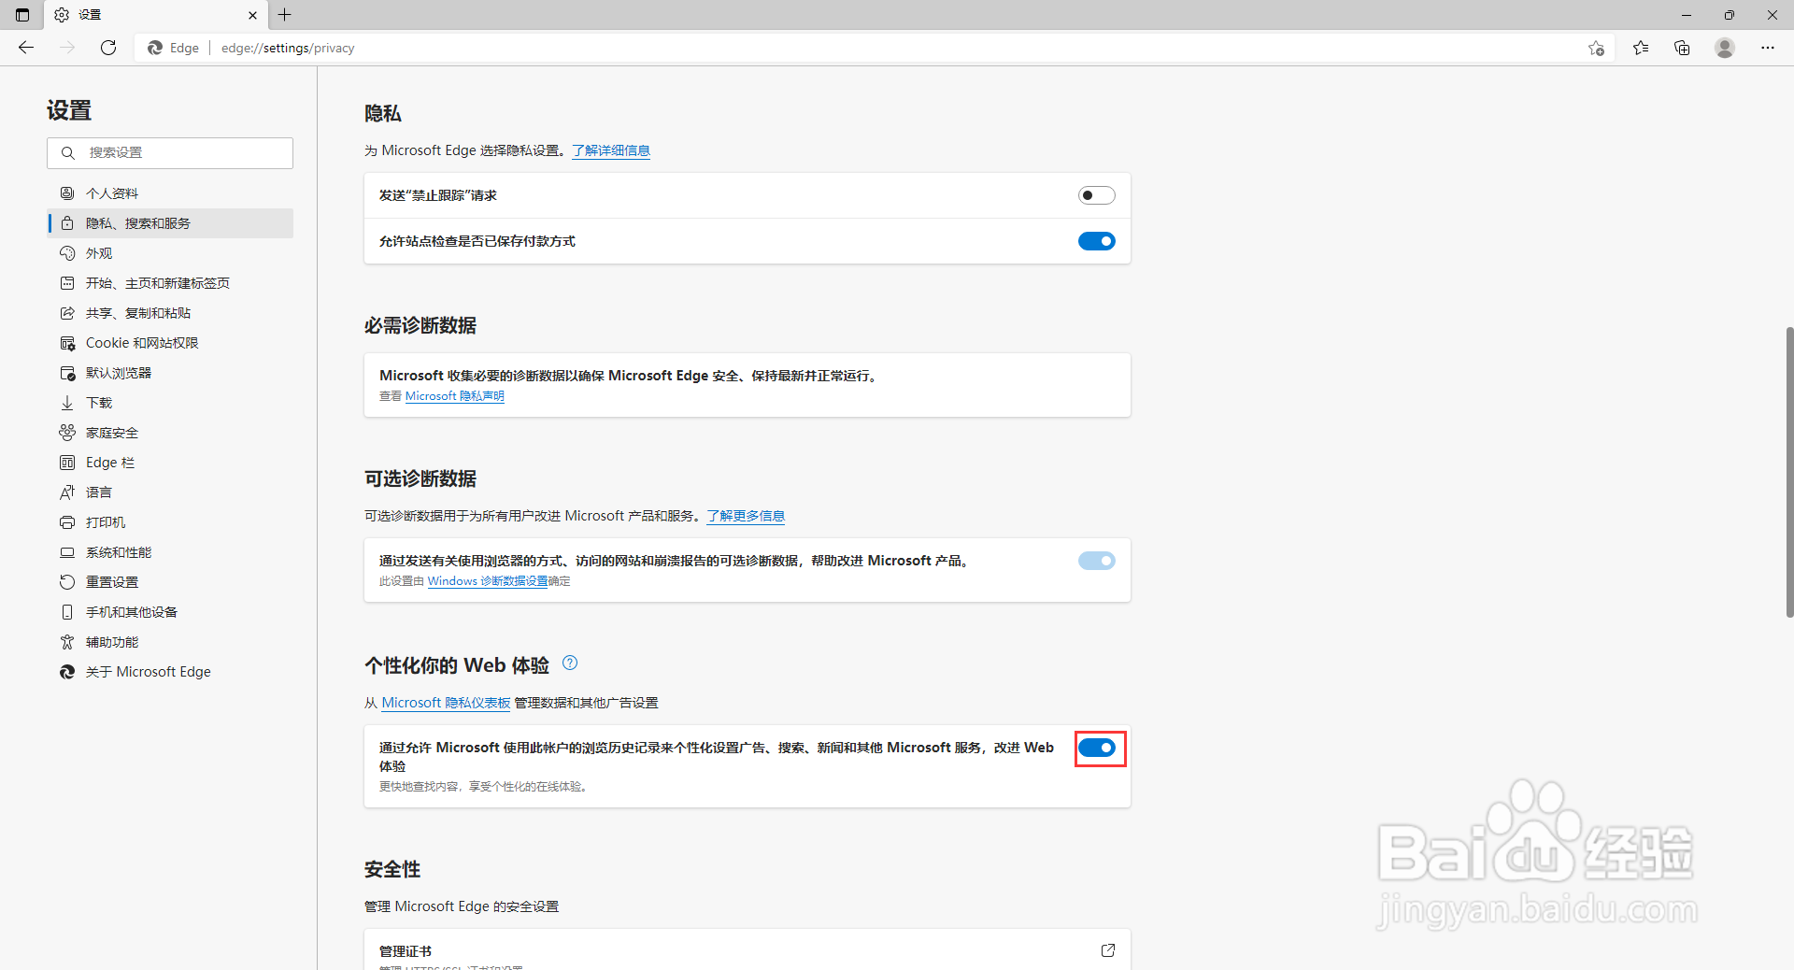Click the 个人资料 profile icon in sidebar

click(x=67, y=193)
